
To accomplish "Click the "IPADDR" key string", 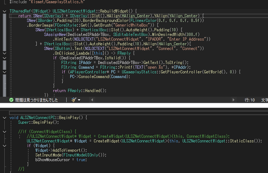I will pos(154,39).
